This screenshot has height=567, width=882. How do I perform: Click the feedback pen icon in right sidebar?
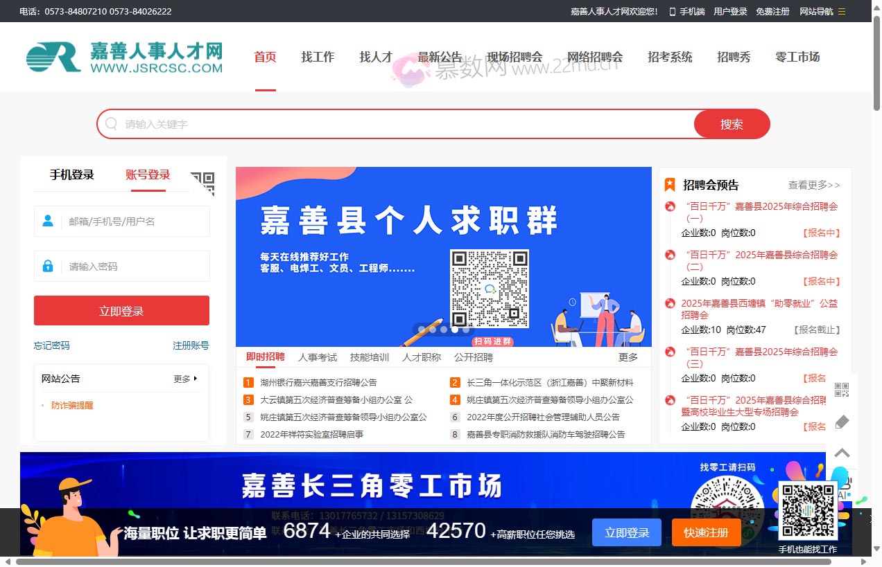(841, 422)
